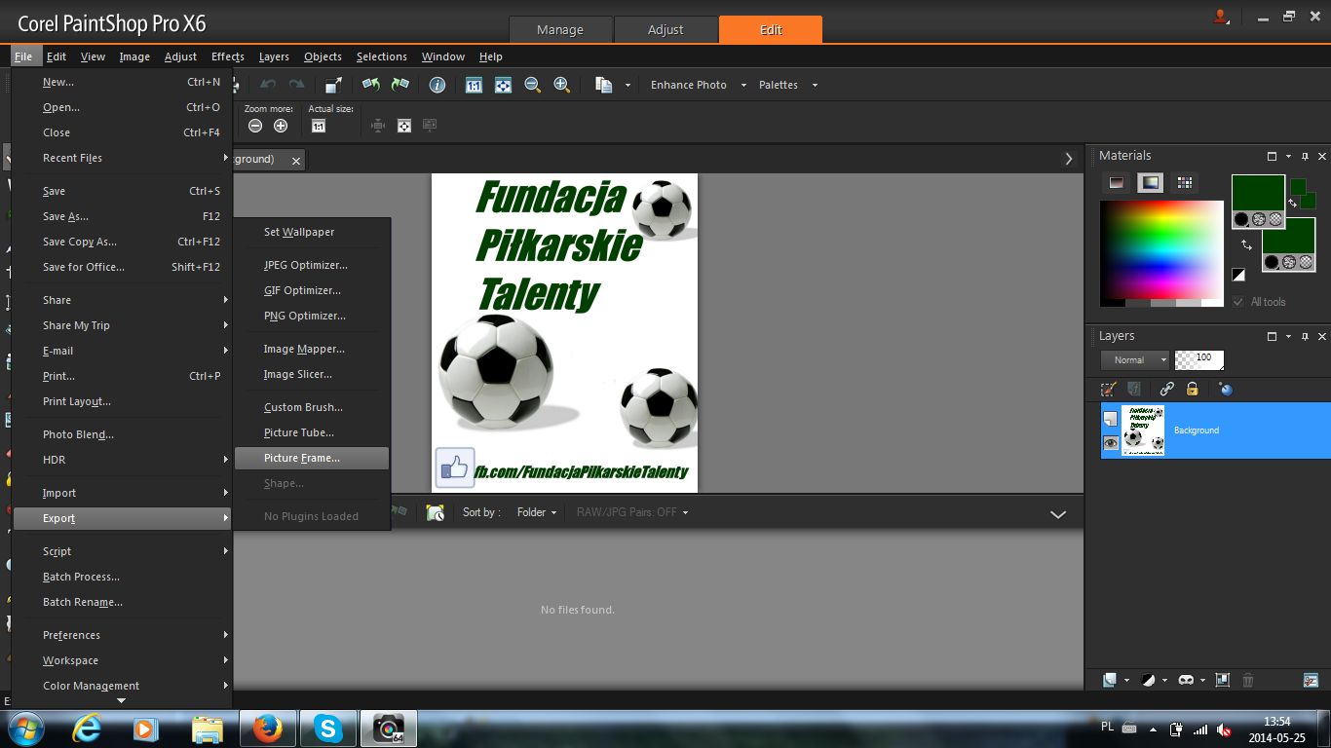Click the Zoom In magnifier icon

pyautogui.click(x=562, y=85)
